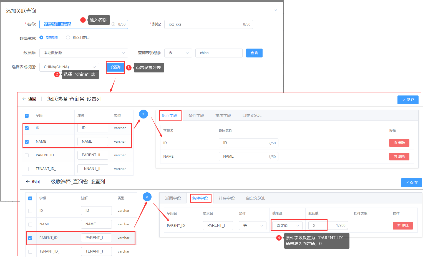Delete the PARENT_ID condition row
The height and width of the screenshot is (257, 423).
pos(402,226)
